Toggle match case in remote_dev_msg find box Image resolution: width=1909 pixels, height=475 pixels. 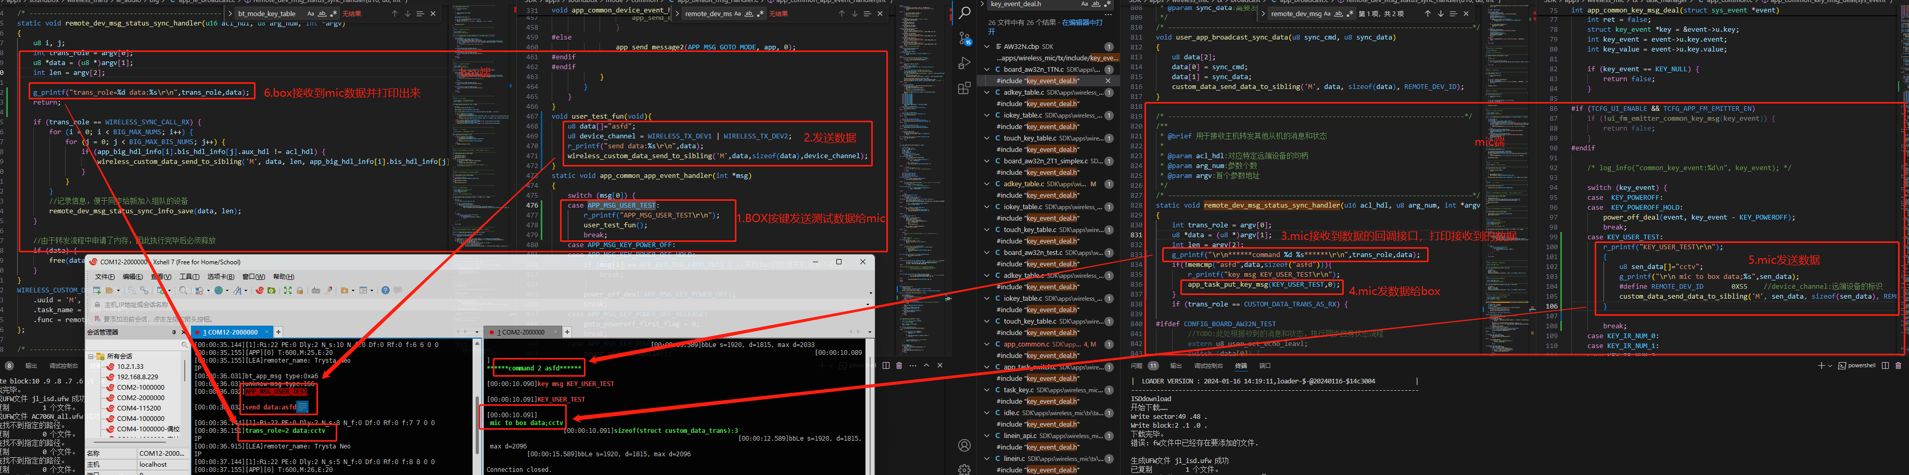pyautogui.click(x=1327, y=14)
